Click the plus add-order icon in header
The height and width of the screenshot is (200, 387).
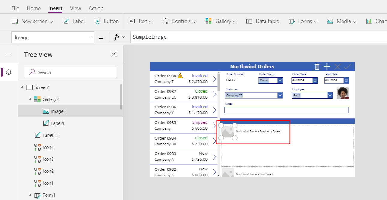(x=327, y=67)
